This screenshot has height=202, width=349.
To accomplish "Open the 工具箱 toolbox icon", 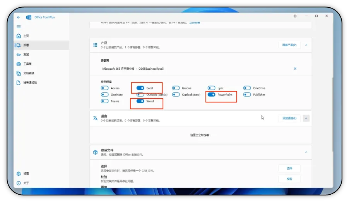I will [x=19, y=64].
